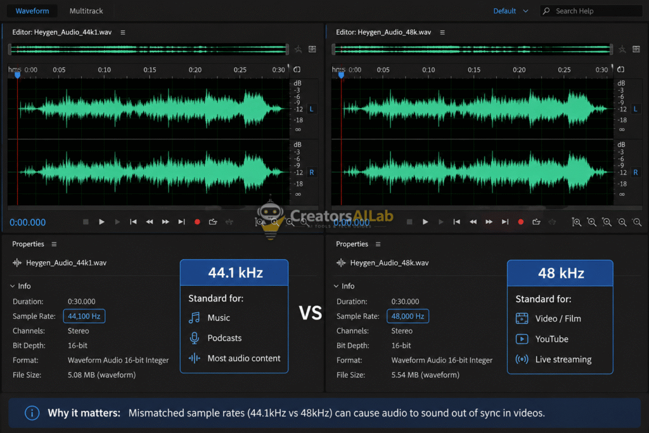
Task: Rewind in the 44k1 editor transport
Action: click(150, 222)
